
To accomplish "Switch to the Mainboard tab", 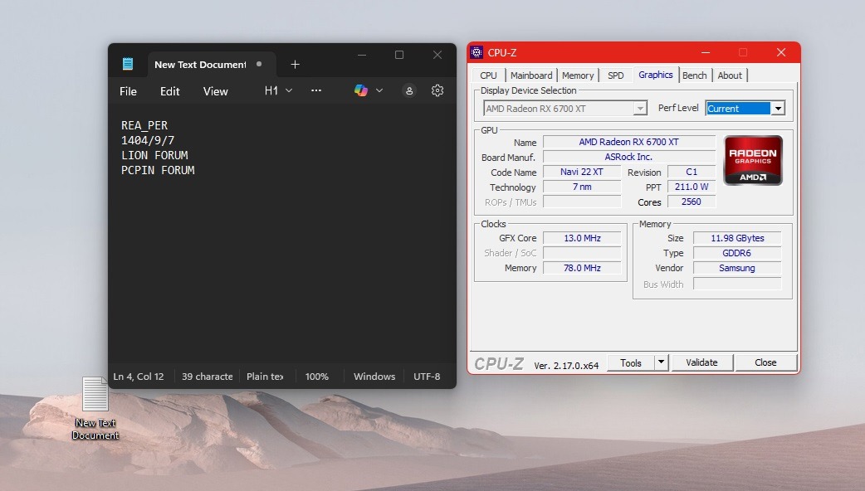I will [x=531, y=75].
